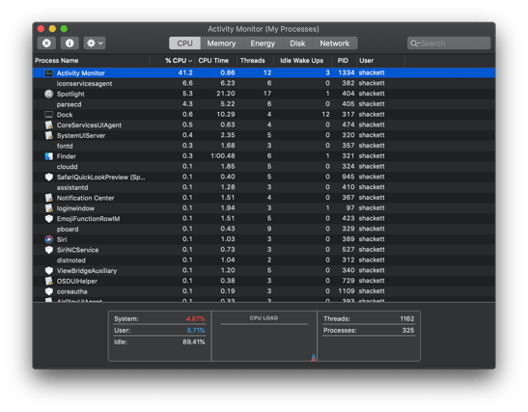Switch to the Memory tab
The image size is (528, 412).
[221, 43]
